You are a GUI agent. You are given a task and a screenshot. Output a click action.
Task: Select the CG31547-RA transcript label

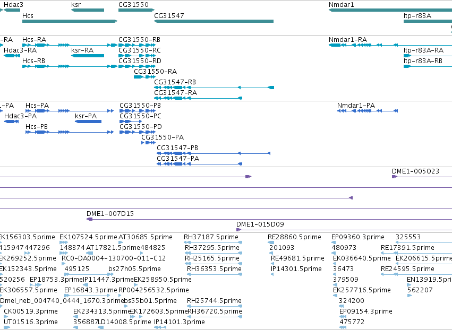pos(176,93)
